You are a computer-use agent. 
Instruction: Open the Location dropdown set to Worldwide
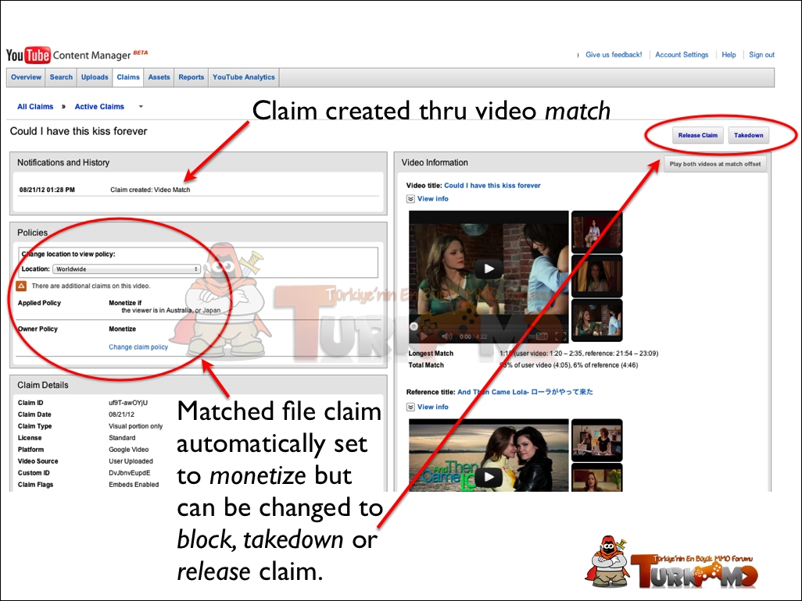[127, 269]
